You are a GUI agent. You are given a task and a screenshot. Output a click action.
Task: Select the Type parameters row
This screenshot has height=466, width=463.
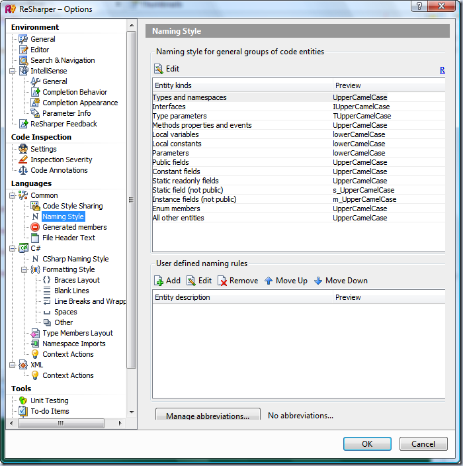[298, 116]
